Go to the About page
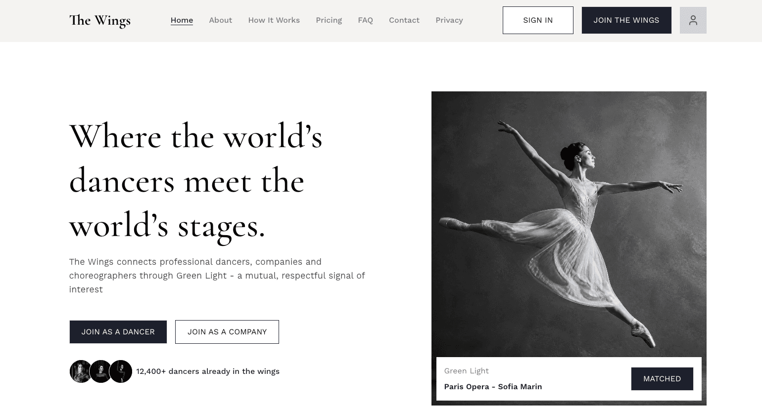 (220, 20)
